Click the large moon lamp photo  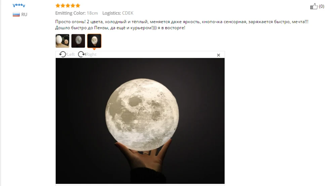click(140, 121)
